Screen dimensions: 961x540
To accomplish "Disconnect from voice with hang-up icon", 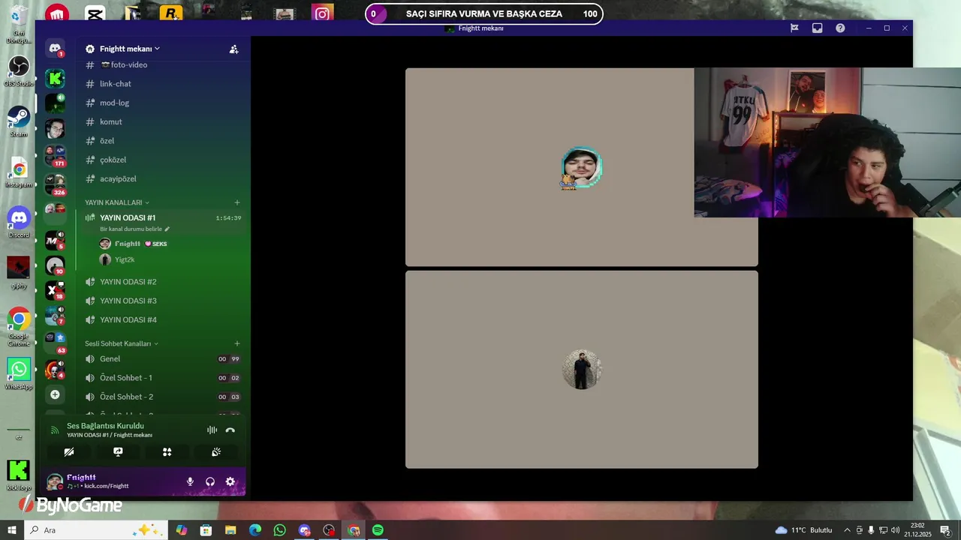I will click(230, 430).
